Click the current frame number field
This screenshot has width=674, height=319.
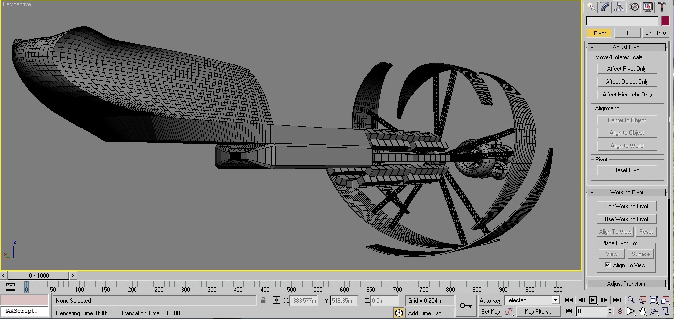pyautogui.click(x=592, y=311)
